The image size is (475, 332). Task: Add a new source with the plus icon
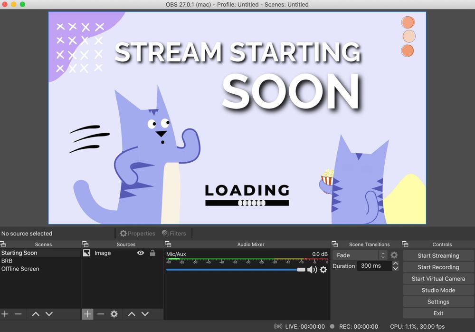[x=87, y=314]
